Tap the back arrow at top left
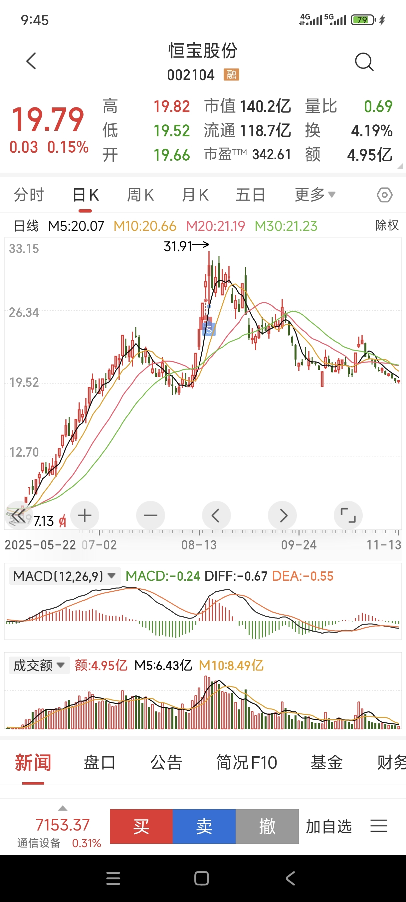The height and width of the screenshot is (902, 406). click(31, 61)
